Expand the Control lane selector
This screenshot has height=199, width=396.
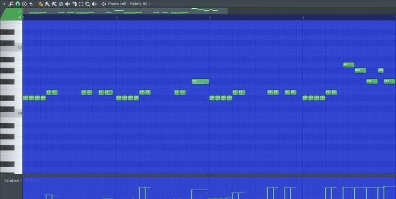point(21,180)
